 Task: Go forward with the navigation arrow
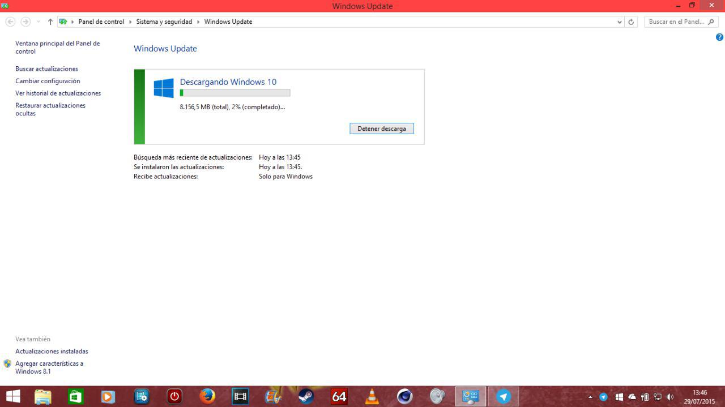pyautogui.click(x=25, y=22)
